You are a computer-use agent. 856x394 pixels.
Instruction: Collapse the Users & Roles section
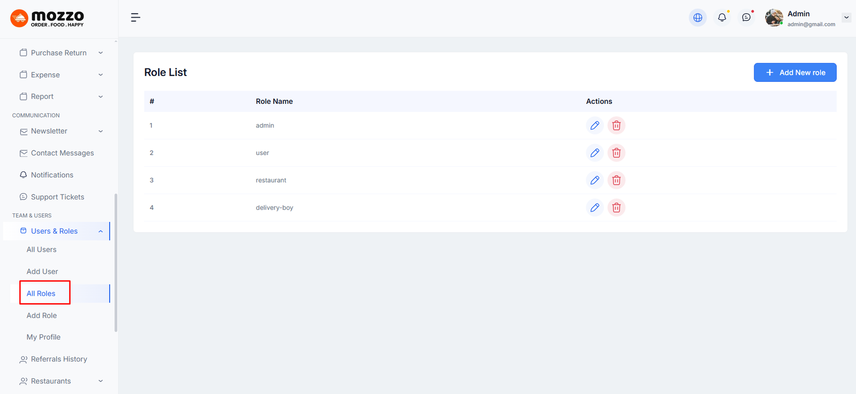[x=101, y=231]
